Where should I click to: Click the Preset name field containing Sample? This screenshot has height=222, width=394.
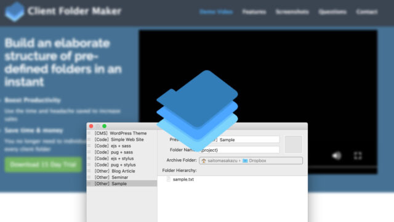click(x=239, y=140)
